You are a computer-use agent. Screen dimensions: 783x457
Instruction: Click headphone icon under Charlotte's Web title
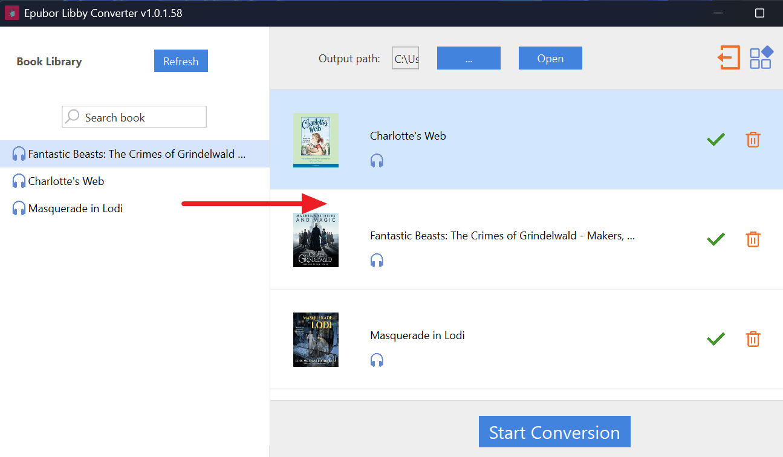(377, 161)
